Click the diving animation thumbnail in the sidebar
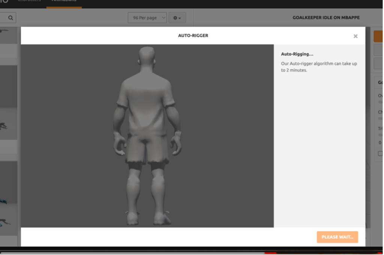The image size is (384, 255). (x=8, y=124)
